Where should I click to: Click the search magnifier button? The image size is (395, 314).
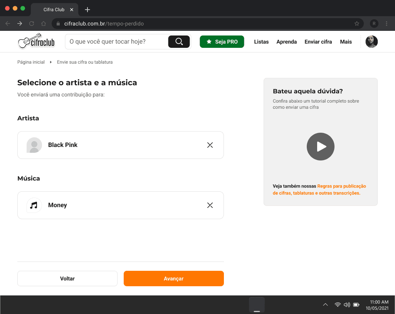179,42
